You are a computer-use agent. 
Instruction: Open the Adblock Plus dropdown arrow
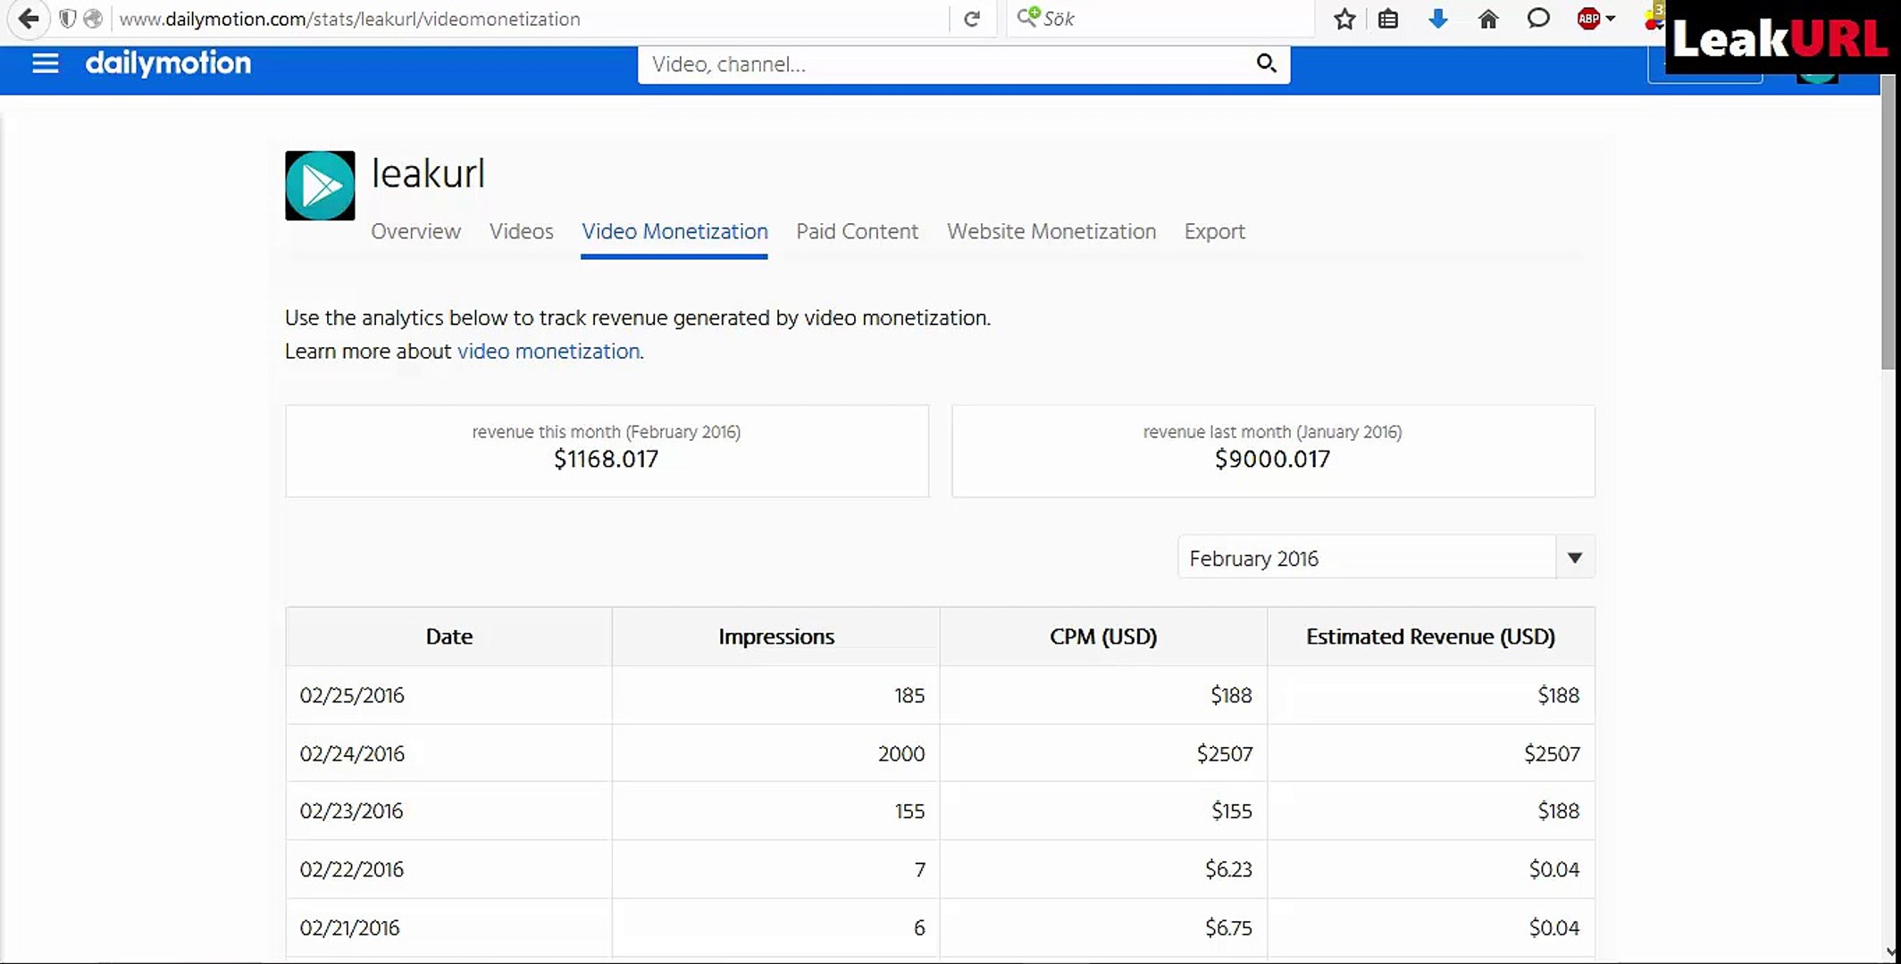(x=1611, y=19)
